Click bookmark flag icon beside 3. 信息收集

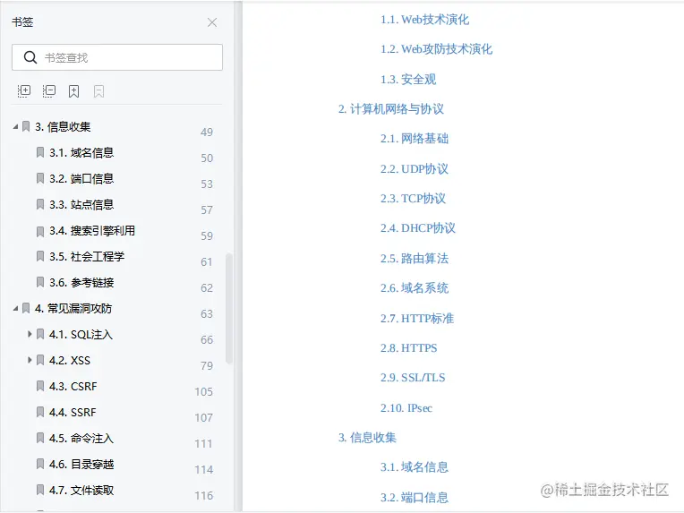point(26,126)
